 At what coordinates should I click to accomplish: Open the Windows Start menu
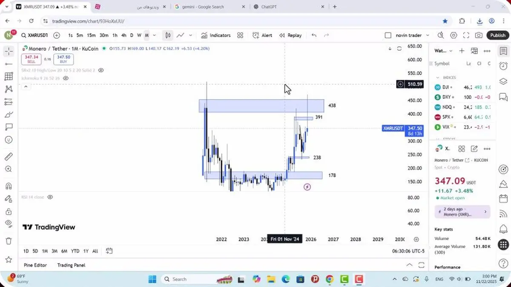coord(152,279)
